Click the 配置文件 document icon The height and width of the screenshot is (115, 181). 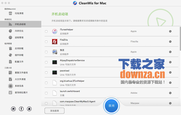point(10,62)
